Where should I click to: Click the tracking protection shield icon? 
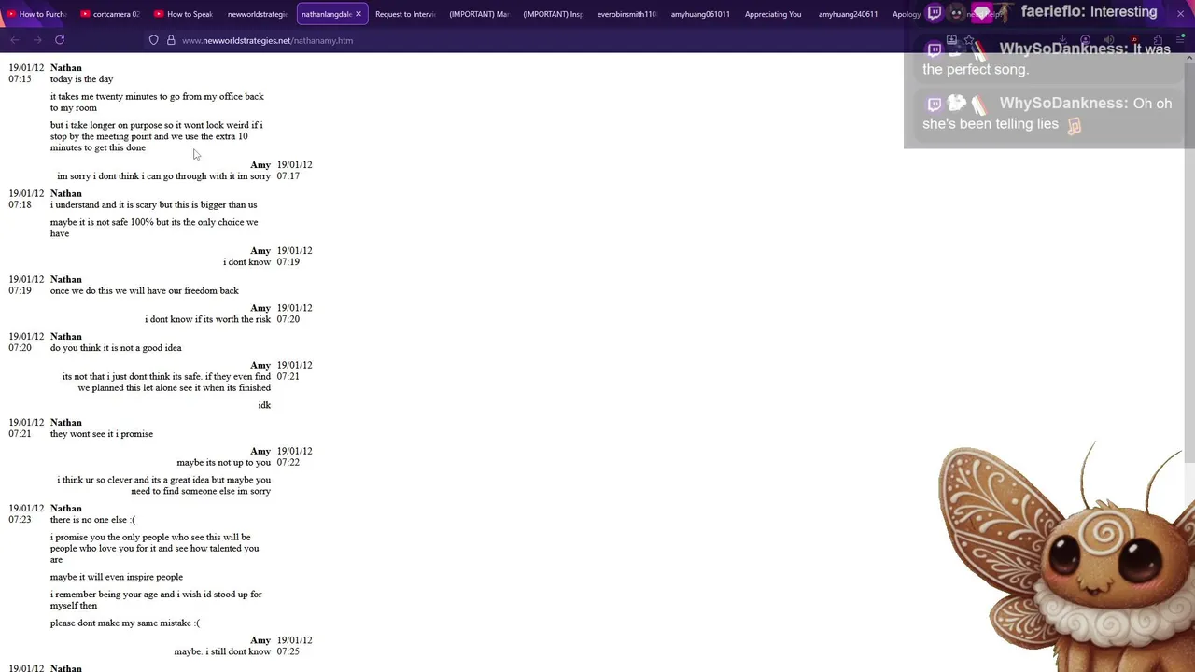(154, 40)
